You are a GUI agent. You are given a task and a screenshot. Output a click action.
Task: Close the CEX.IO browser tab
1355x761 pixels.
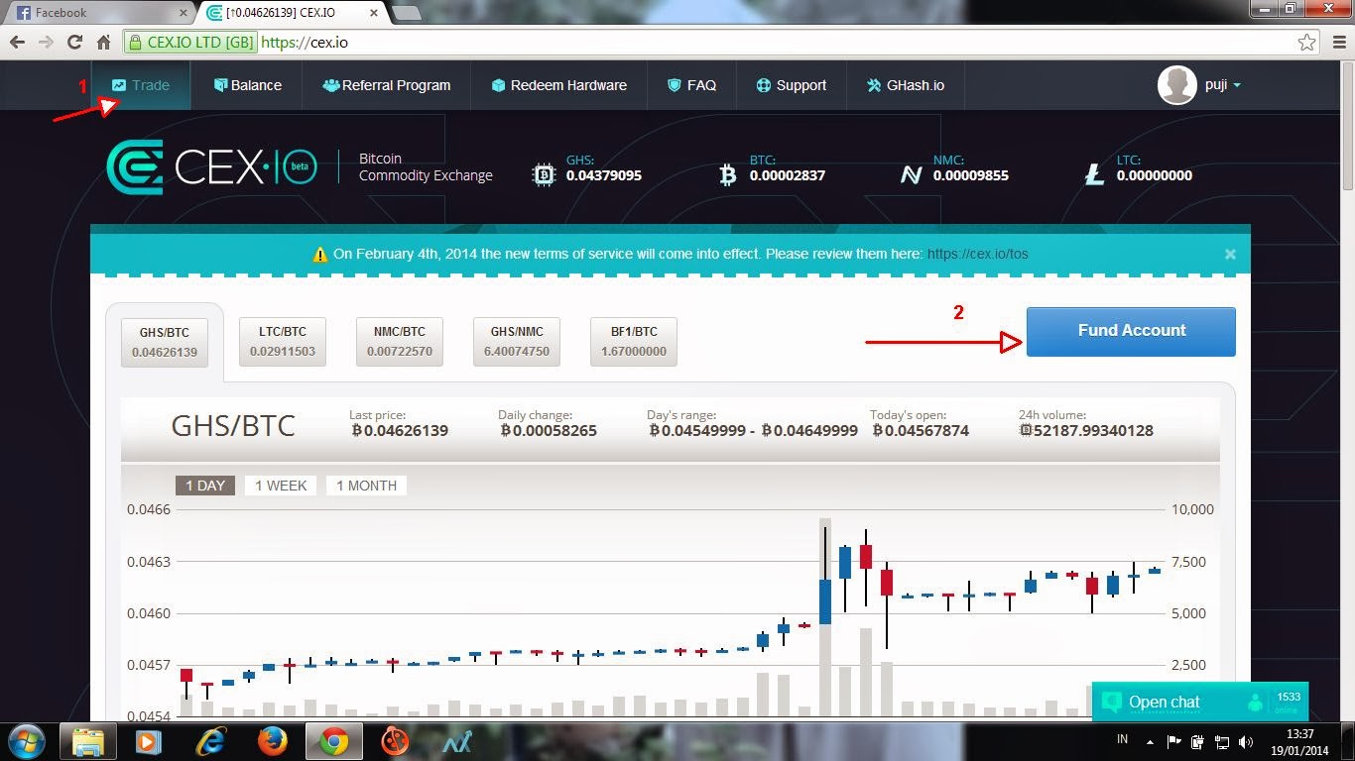(x=373, y=13)
